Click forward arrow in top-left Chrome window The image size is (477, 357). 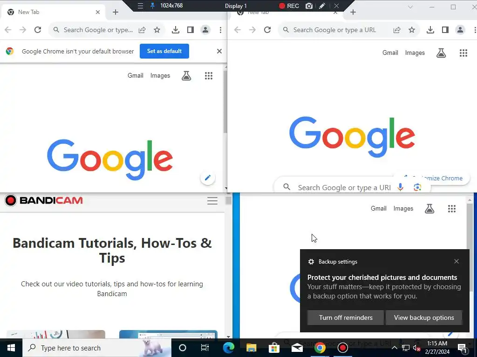point(23,30)
